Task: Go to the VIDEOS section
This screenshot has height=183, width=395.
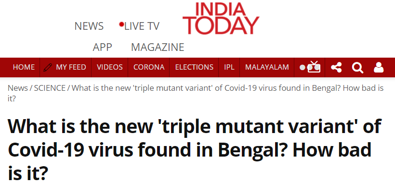Action: (x=109, y=67)
